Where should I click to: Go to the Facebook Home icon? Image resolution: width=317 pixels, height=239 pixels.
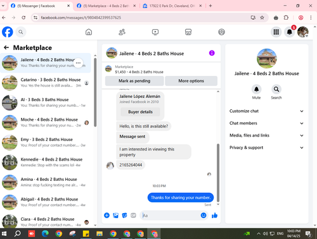[89, 32]
